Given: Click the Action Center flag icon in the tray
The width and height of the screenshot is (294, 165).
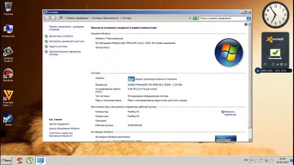Looking at the screenshot, I should click(x=256, y=160).
